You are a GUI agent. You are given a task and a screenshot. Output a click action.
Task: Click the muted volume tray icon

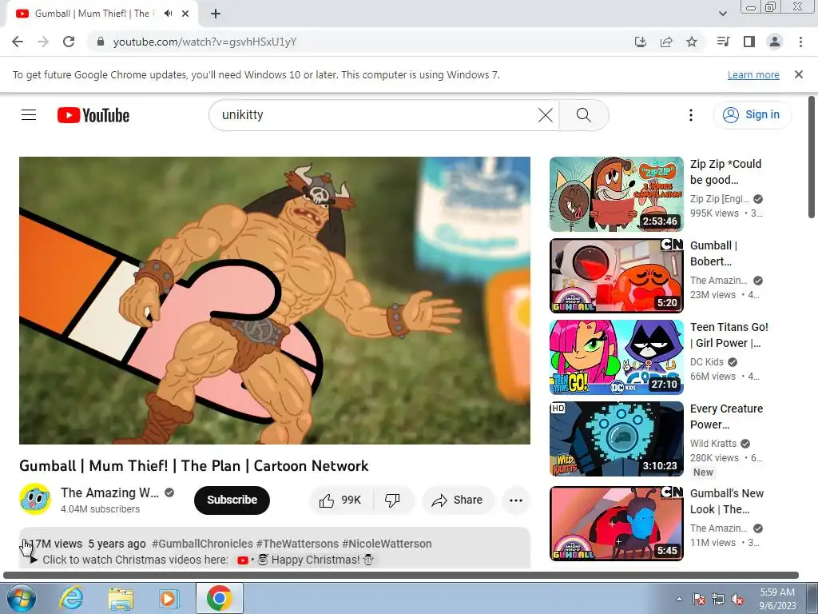737,599
